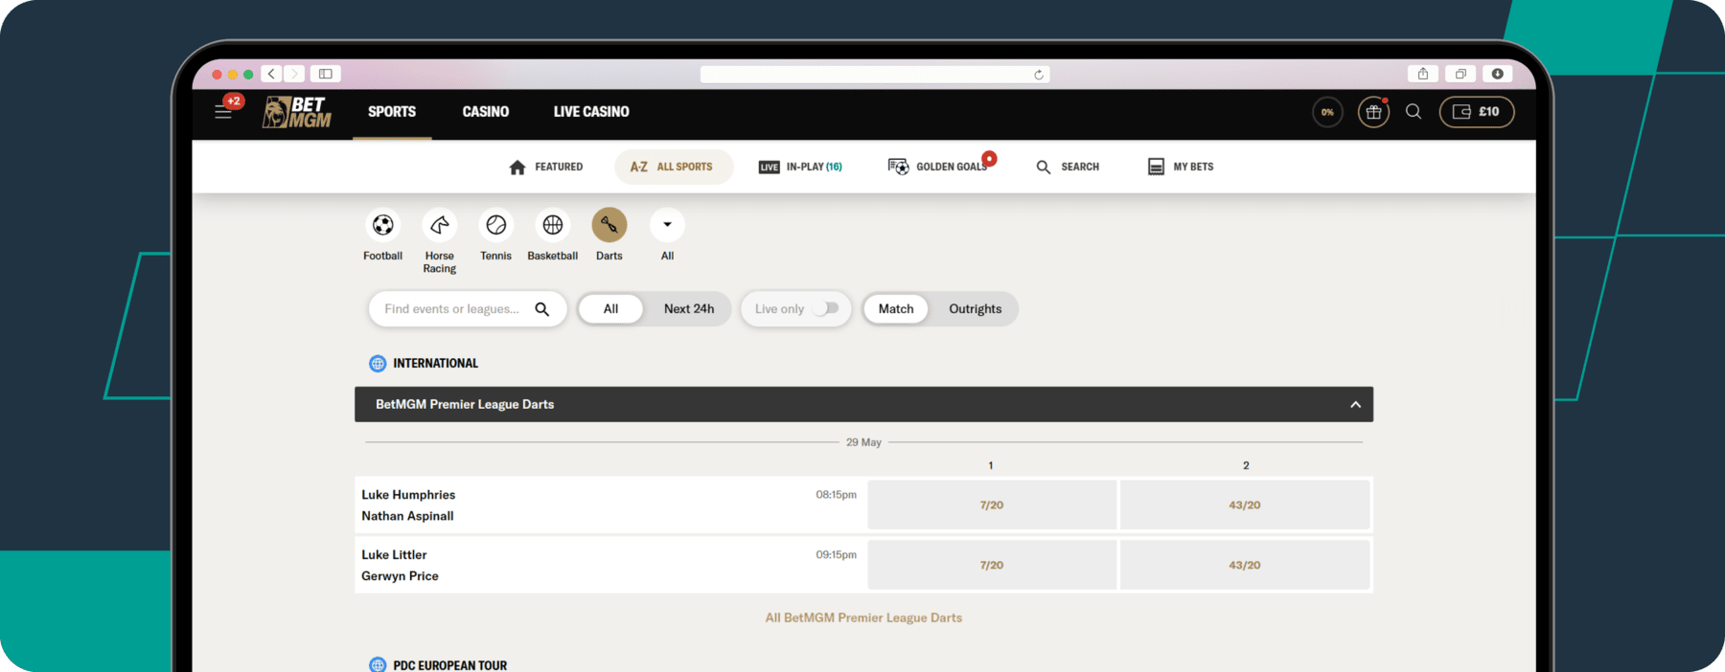The image size is (1725, 672).
Task: Select the Next 24h filter
Action: point(689,309)
